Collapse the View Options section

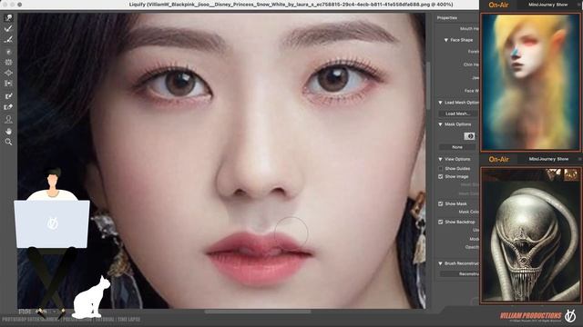[x=440, y=159]
